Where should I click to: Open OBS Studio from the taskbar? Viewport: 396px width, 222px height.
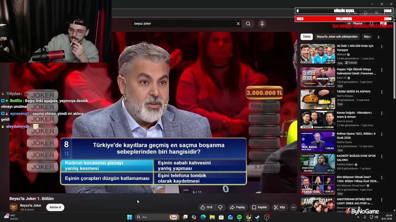[x=267, y=217]
